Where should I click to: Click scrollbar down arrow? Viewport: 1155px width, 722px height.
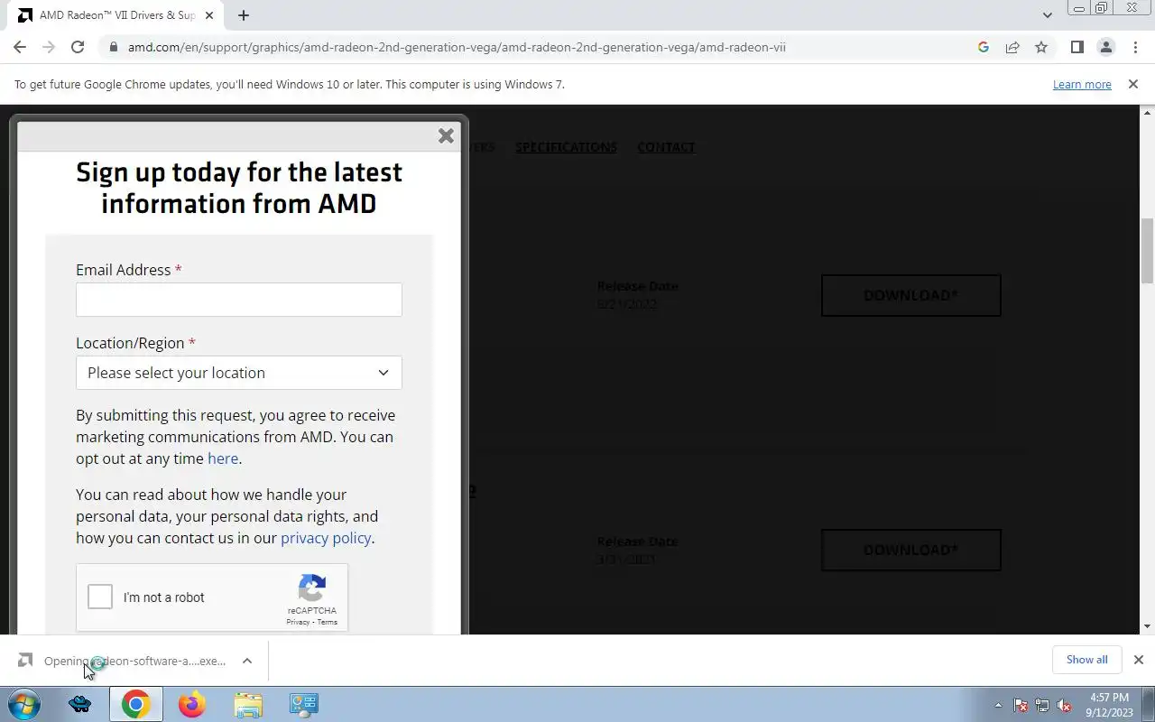tap(1147, 626)
